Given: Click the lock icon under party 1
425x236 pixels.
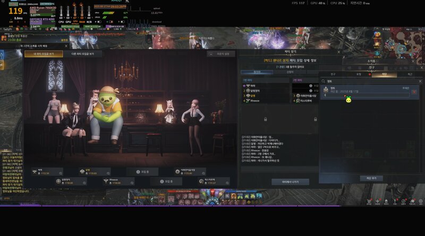Looking at the screenshot, I should 265,119.
